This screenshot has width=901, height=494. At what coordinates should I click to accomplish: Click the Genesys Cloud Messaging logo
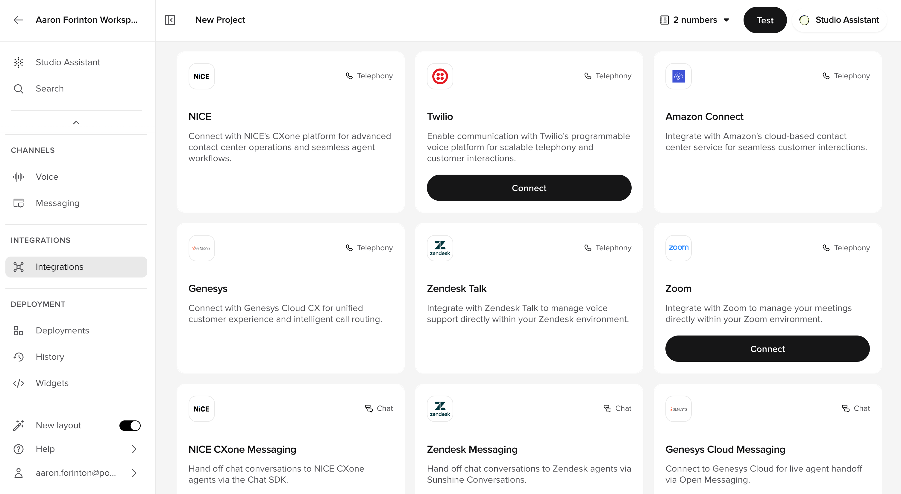pyautogui.click(x=678, y=409)
